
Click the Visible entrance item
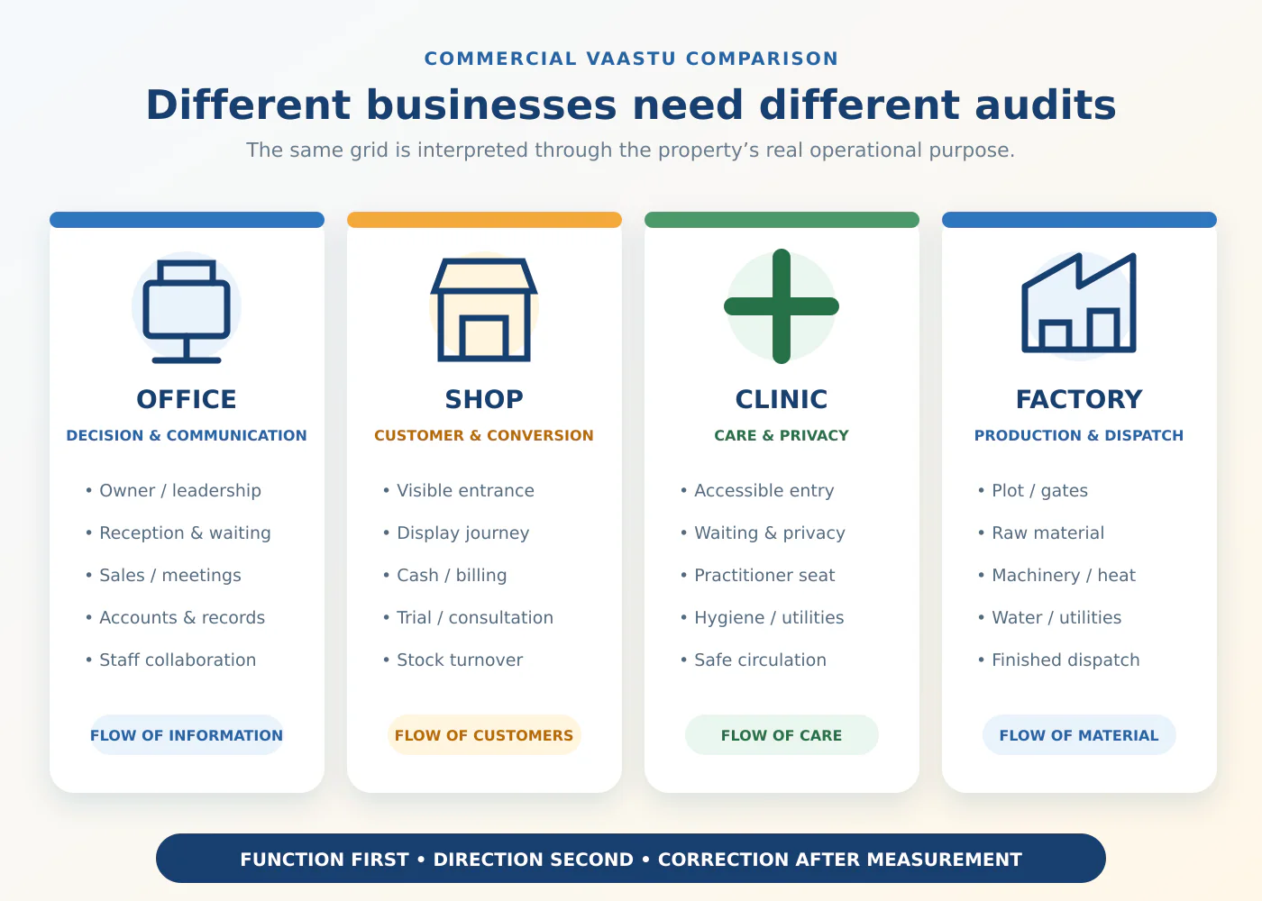coord(458,491)
